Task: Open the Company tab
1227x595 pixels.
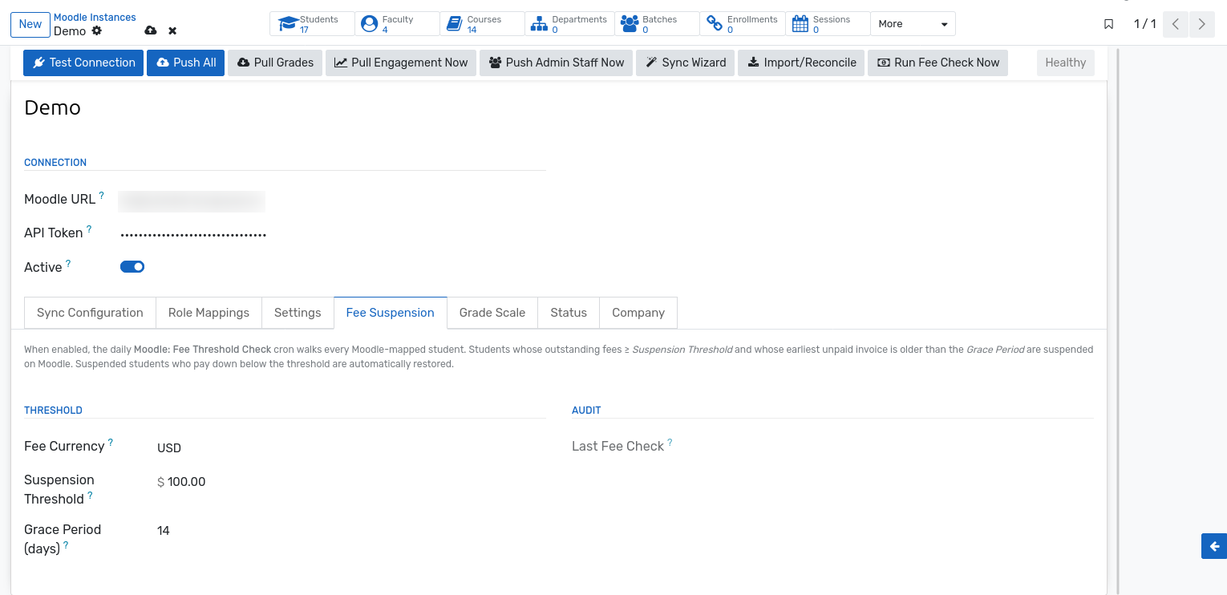Action: click(x=638, y=313)
